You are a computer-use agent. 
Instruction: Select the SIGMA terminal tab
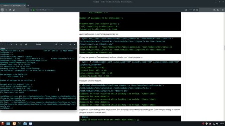3,48
